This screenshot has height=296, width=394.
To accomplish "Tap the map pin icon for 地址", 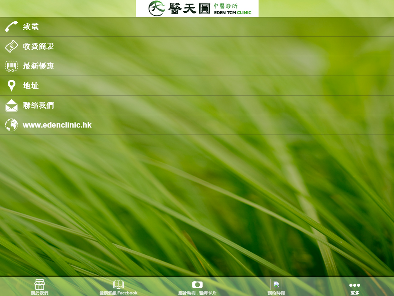I will [12, 86].
